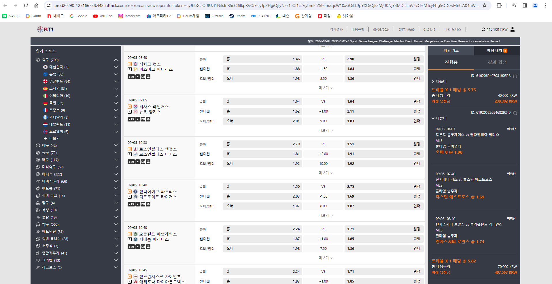552x284 pixels.
Task: Open live stream icon for Texas Rangers match
Action: [138, 119]
